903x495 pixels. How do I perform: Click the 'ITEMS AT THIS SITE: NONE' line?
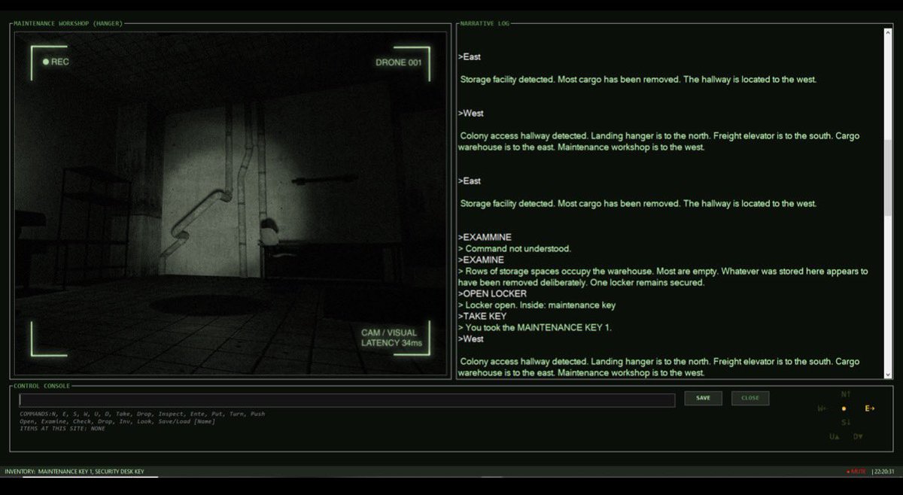pos(62,428)
